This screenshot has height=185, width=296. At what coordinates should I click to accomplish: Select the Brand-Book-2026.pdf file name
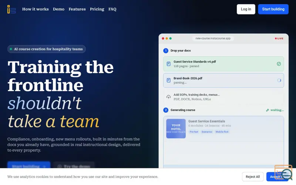pos(188,78)
